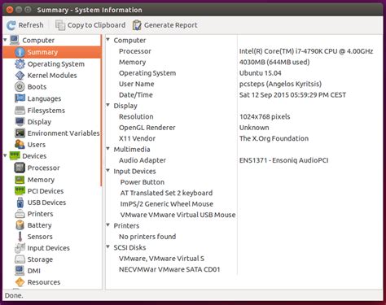
Task: Open the Sensors thermometer entry
Action: 20,237
